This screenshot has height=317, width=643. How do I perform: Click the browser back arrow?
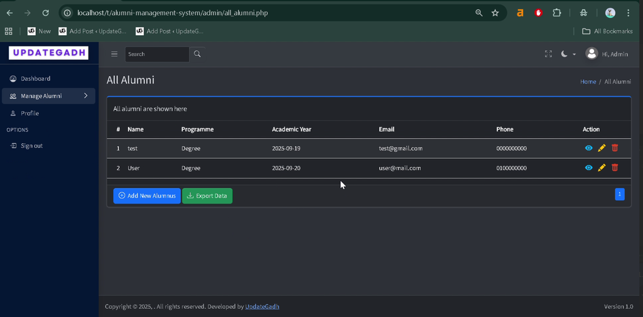point(9,13)
